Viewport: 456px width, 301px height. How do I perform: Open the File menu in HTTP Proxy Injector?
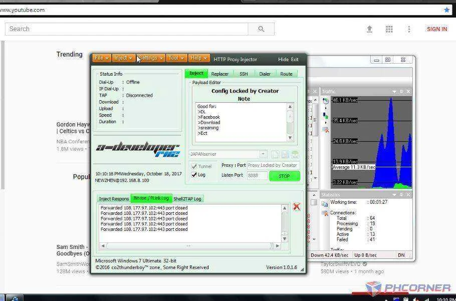pos(102,58)
